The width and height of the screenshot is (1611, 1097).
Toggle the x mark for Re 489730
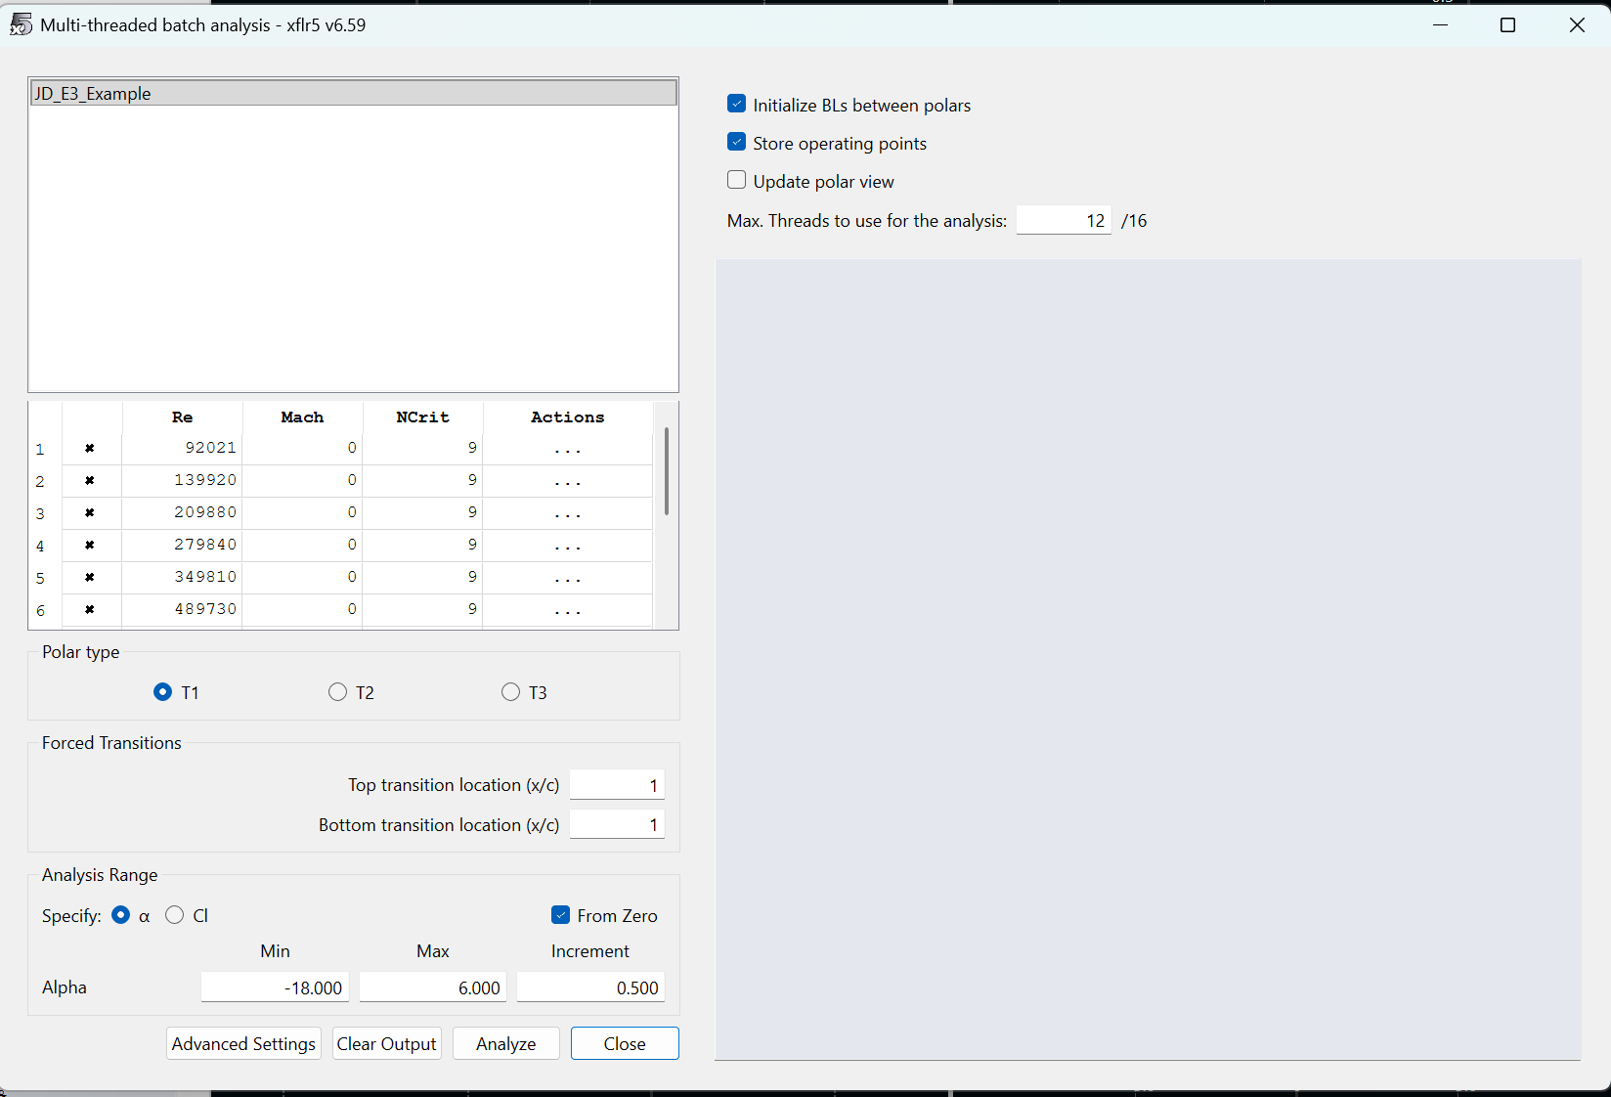click(x=90, y=609)
